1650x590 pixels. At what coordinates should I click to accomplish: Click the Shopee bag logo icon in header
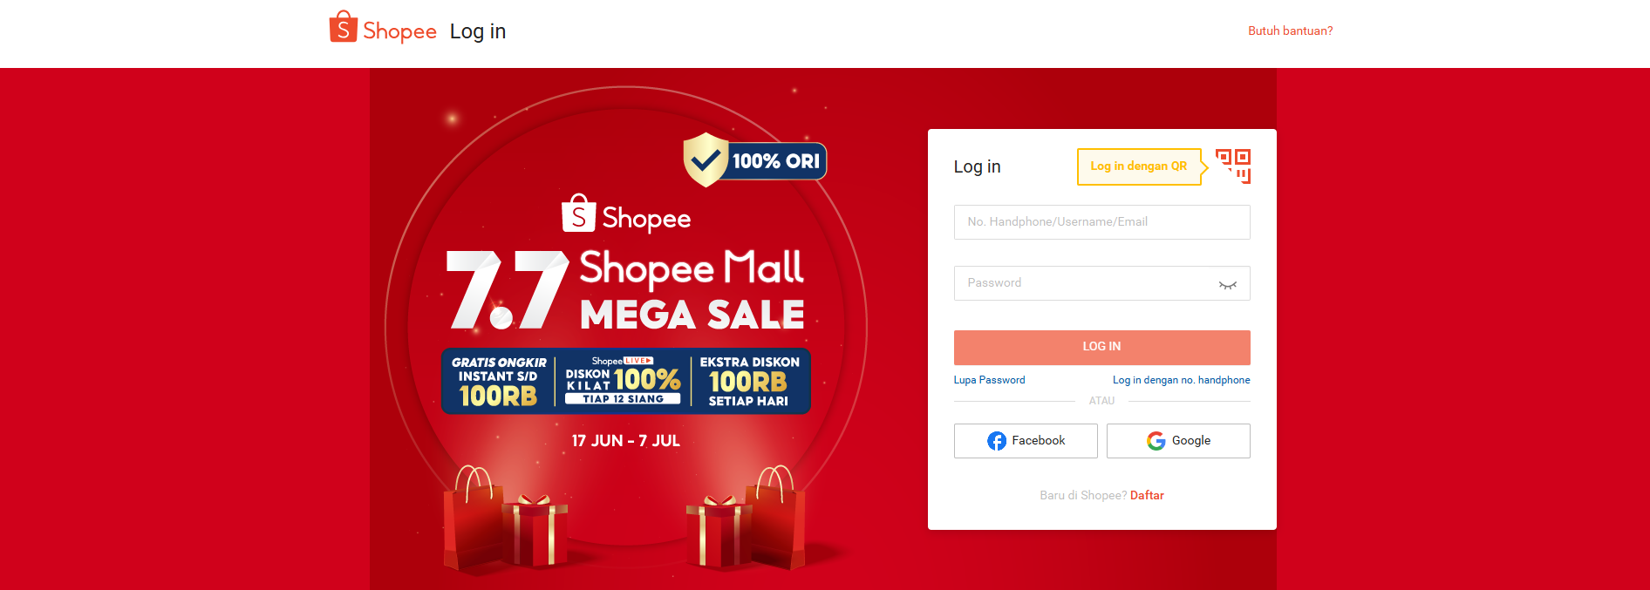tap(343, 27)
